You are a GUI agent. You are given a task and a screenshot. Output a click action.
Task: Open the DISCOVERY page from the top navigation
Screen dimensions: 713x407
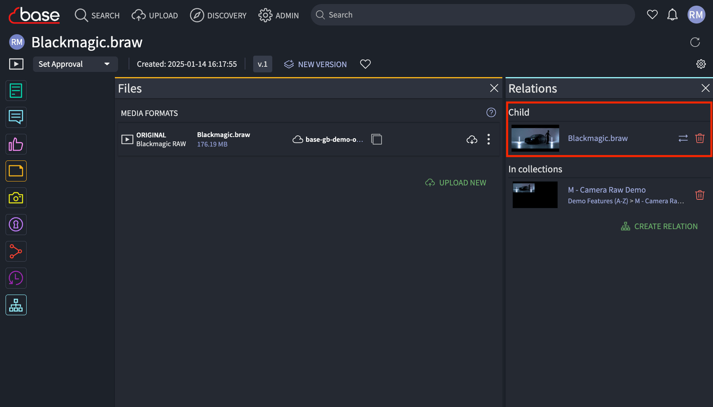tap(218, 15)
